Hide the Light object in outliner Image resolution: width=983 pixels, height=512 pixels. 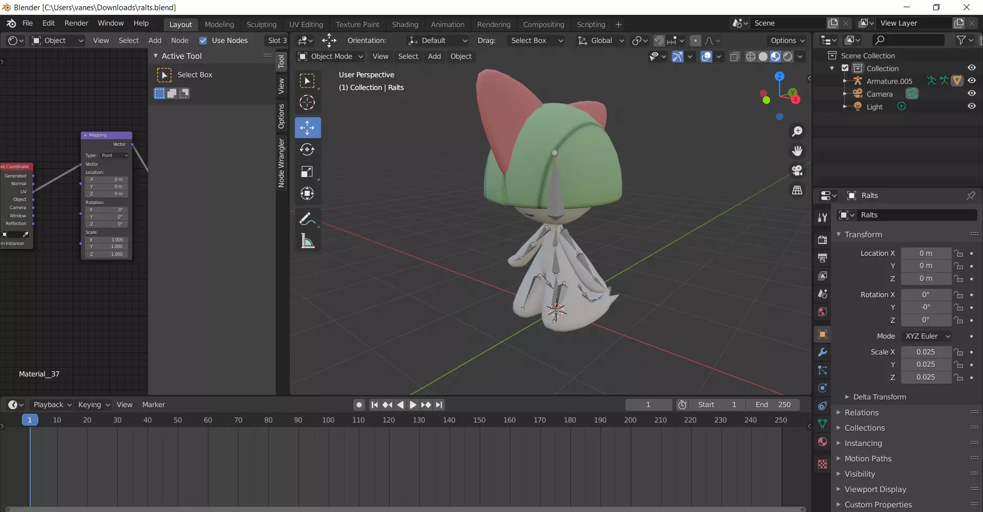click(972, 106)
